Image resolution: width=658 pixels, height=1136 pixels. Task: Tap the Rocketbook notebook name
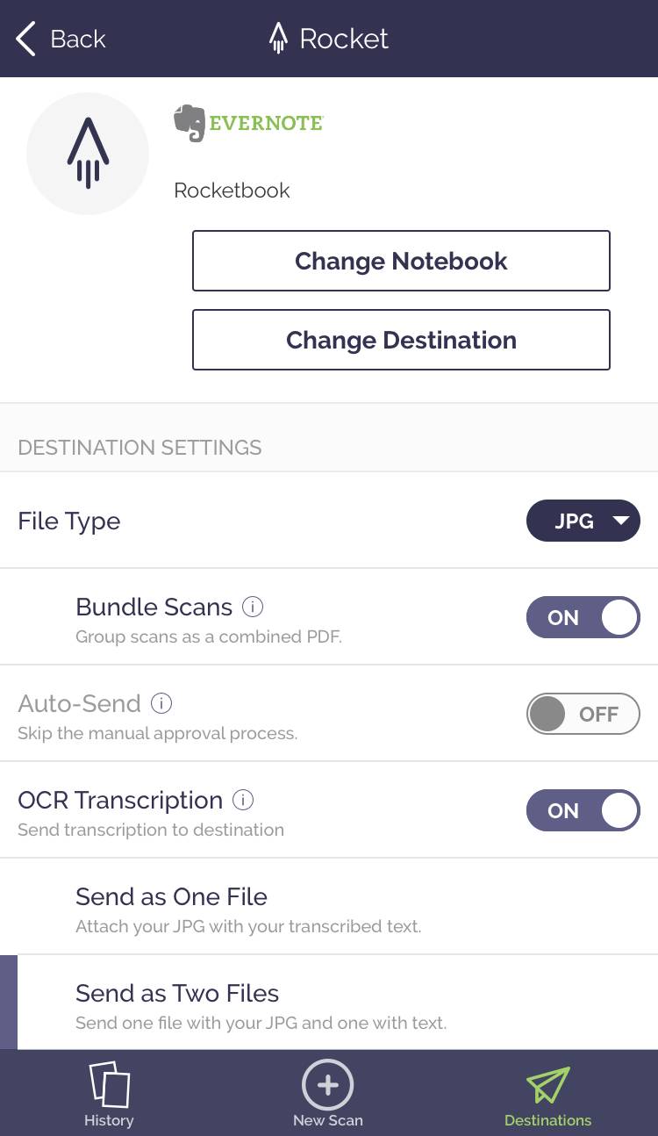point(232,191)
